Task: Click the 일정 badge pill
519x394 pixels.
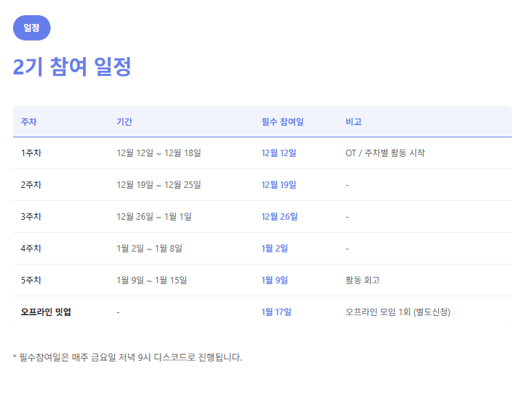Action: [x=32, y=27]
